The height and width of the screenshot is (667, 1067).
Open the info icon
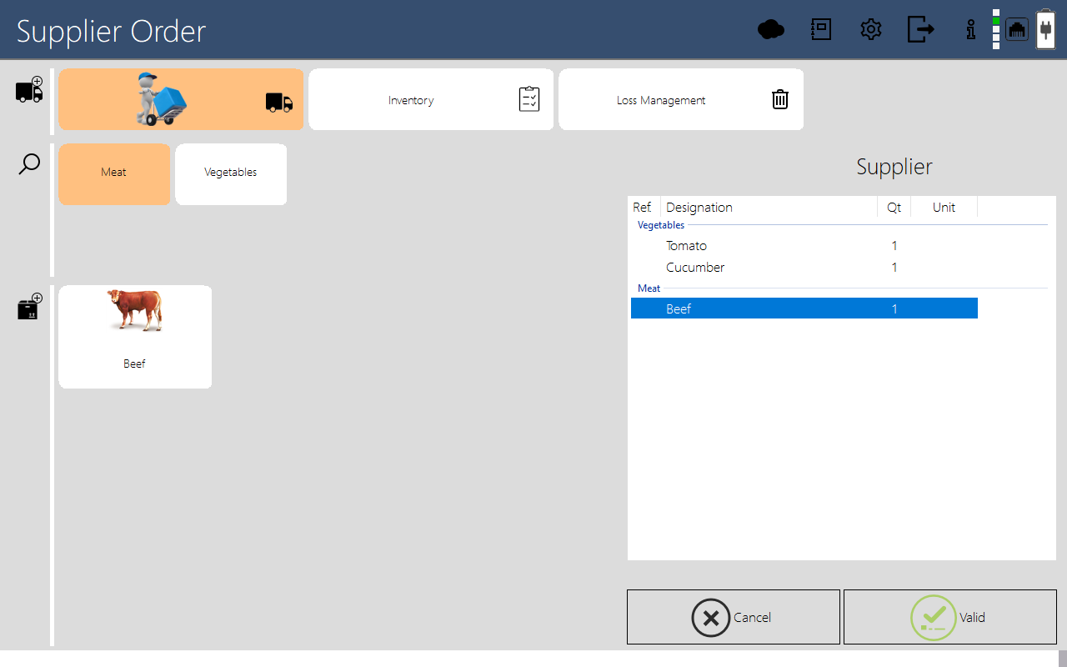click(970, 29)
